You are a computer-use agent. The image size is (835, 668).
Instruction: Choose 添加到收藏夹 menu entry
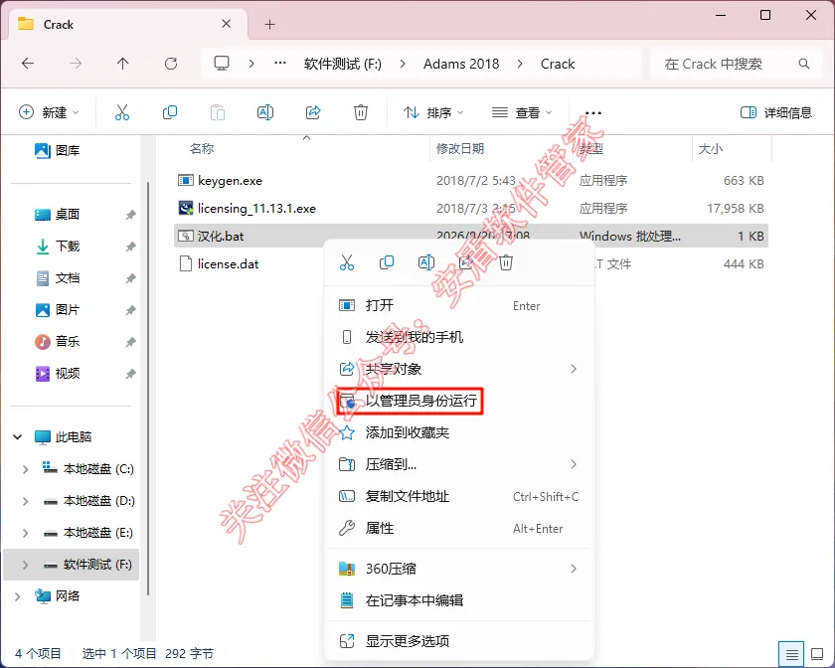coord(459,432)
